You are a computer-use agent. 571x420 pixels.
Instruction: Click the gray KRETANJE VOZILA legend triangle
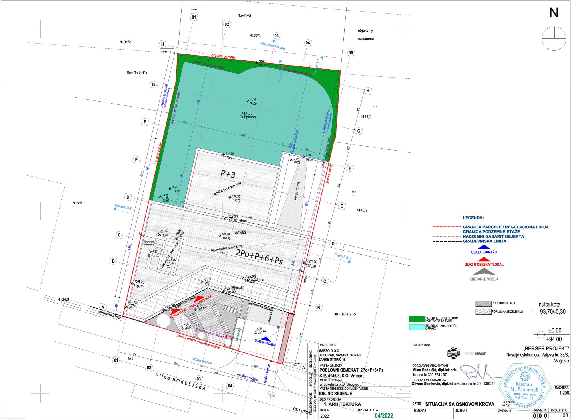484,272
